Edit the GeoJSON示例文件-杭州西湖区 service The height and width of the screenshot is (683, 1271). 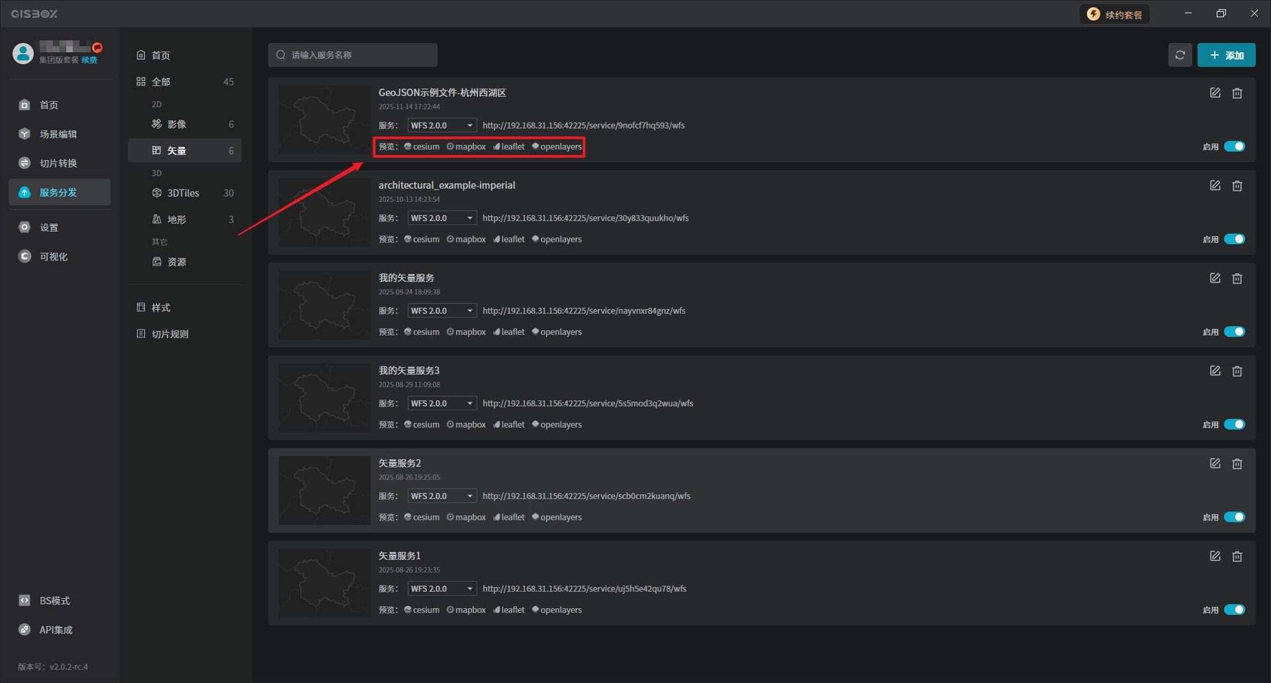click(x=1215, y=93)
